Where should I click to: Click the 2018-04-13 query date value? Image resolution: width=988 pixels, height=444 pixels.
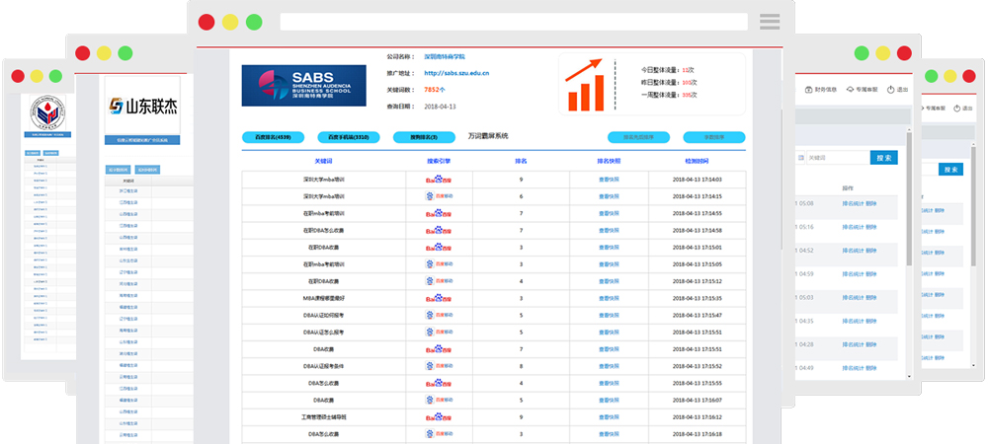pos(440,107)
